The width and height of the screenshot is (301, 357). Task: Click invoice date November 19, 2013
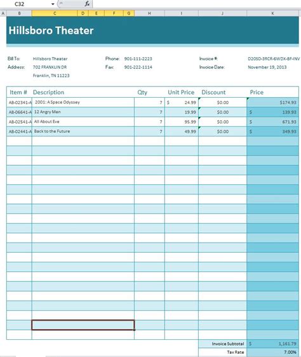click(267, 67)
